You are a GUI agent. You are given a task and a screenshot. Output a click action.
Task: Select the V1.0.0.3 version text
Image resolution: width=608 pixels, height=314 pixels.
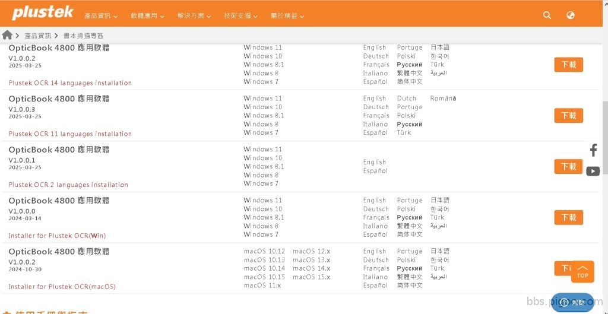[x=22, y=109]
